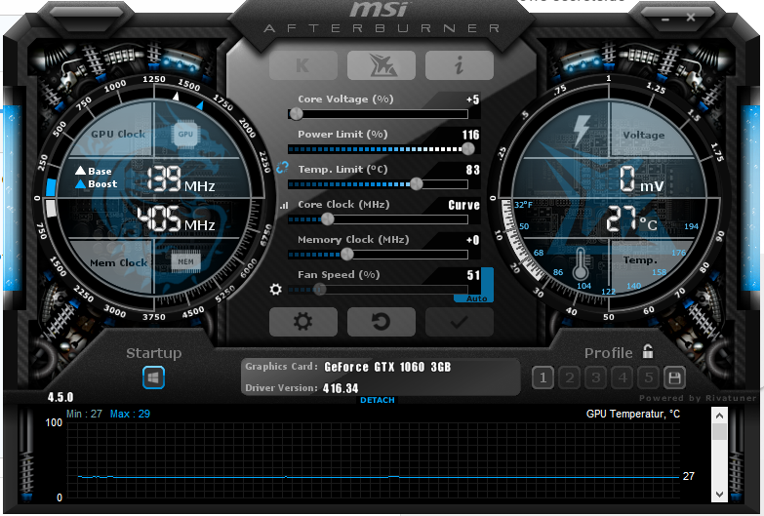764x516 pixels.
Task: Select profile slot 4
Action: tap(623, 377)
